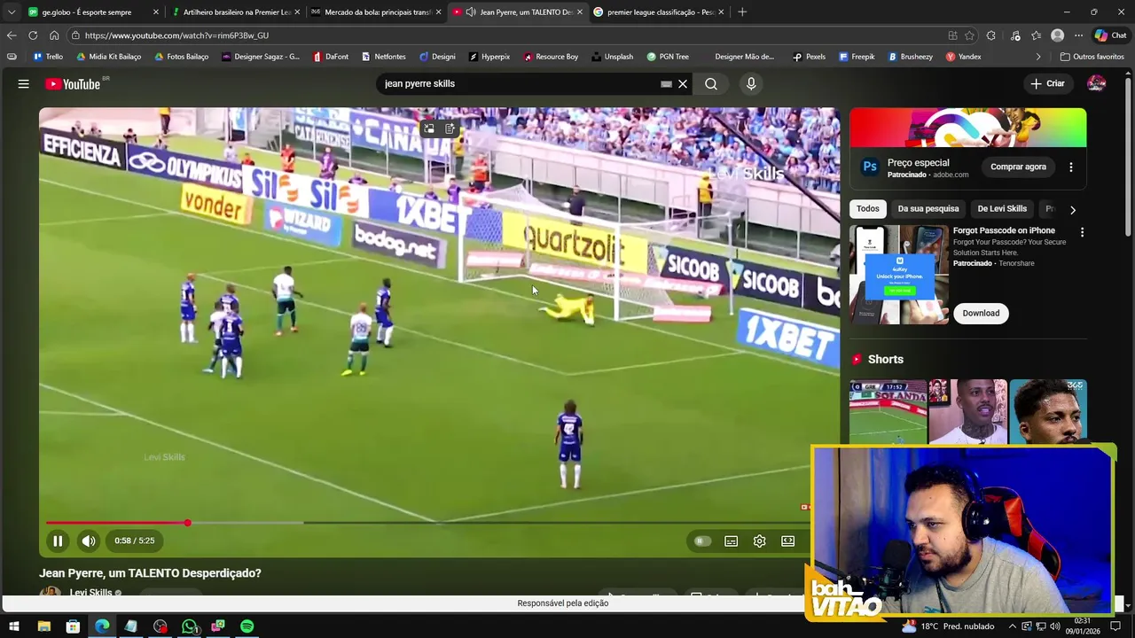Screen dimensions: 1135x638
Task: Open a new browser tab
Action: (x=742, y=12)
